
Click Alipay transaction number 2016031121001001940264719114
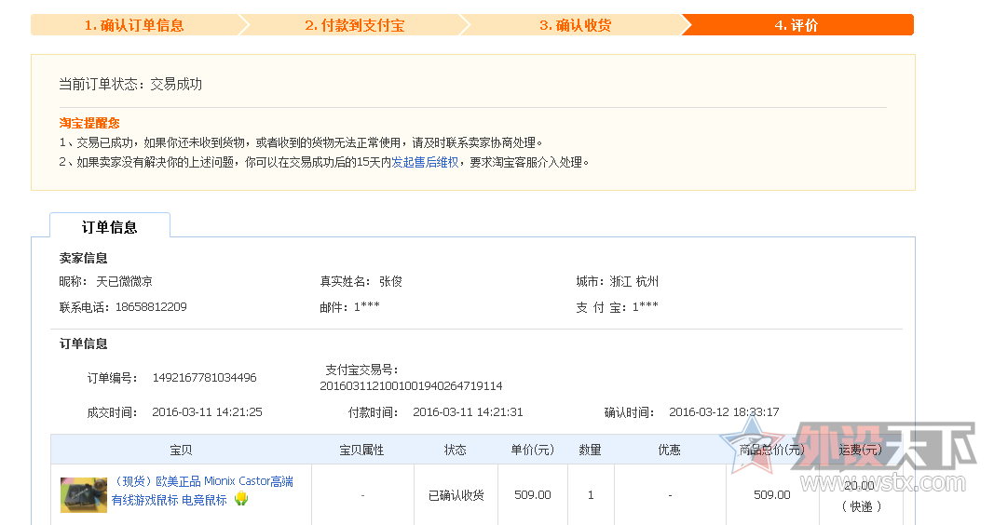[x=411, y=385]
